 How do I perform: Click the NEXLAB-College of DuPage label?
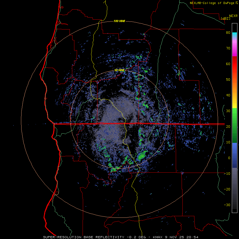tap(212, 3)
